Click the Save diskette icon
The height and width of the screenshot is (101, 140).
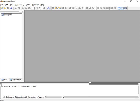(8, 8)
